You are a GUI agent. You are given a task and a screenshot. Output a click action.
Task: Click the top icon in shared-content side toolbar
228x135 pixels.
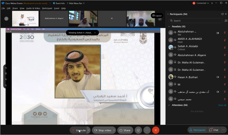tap(6, 68)
